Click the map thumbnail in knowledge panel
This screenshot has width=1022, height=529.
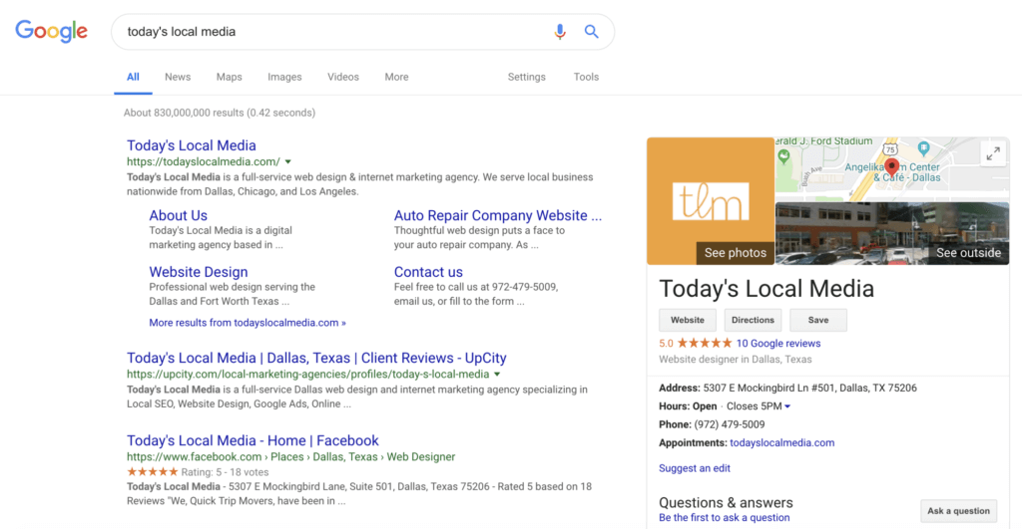pyautogui.click(x=891, y=168)
